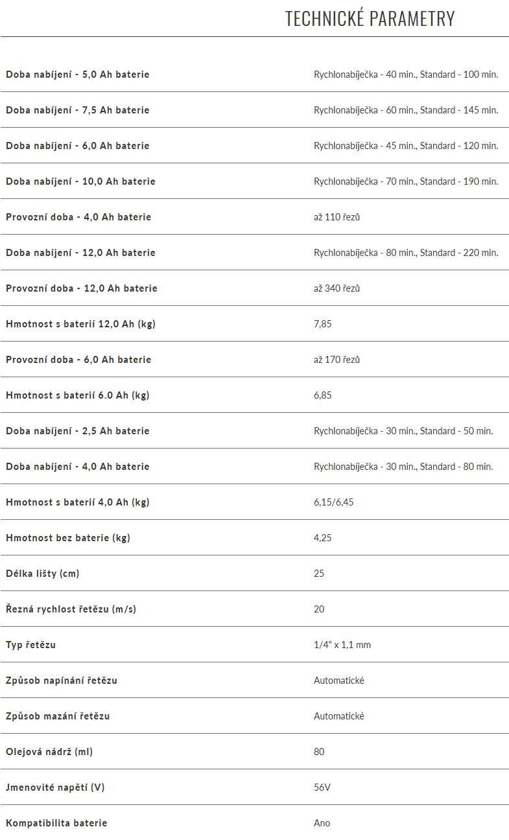Image resolution: width=509 pixels, height=840 pixels.
Task: Select the Délka lišty (cm) label
Action: tap(43, 574)
